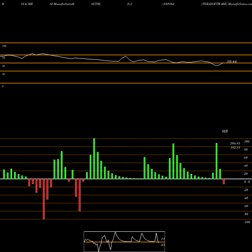This screenshot has width=252, height=252.
Task: Click the TERASOFTWARE MunafaSutra.com title text
Action: [x=227, y=4]
